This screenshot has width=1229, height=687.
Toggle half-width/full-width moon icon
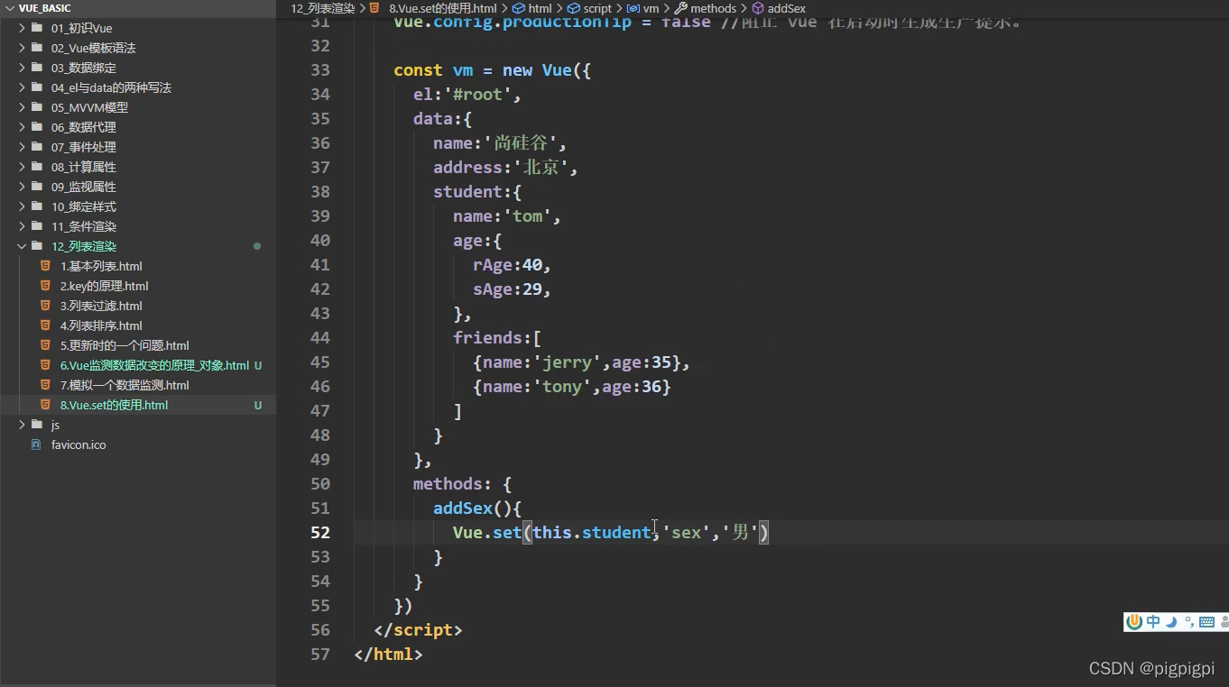pyautogui.click(x=1171, y=621)
